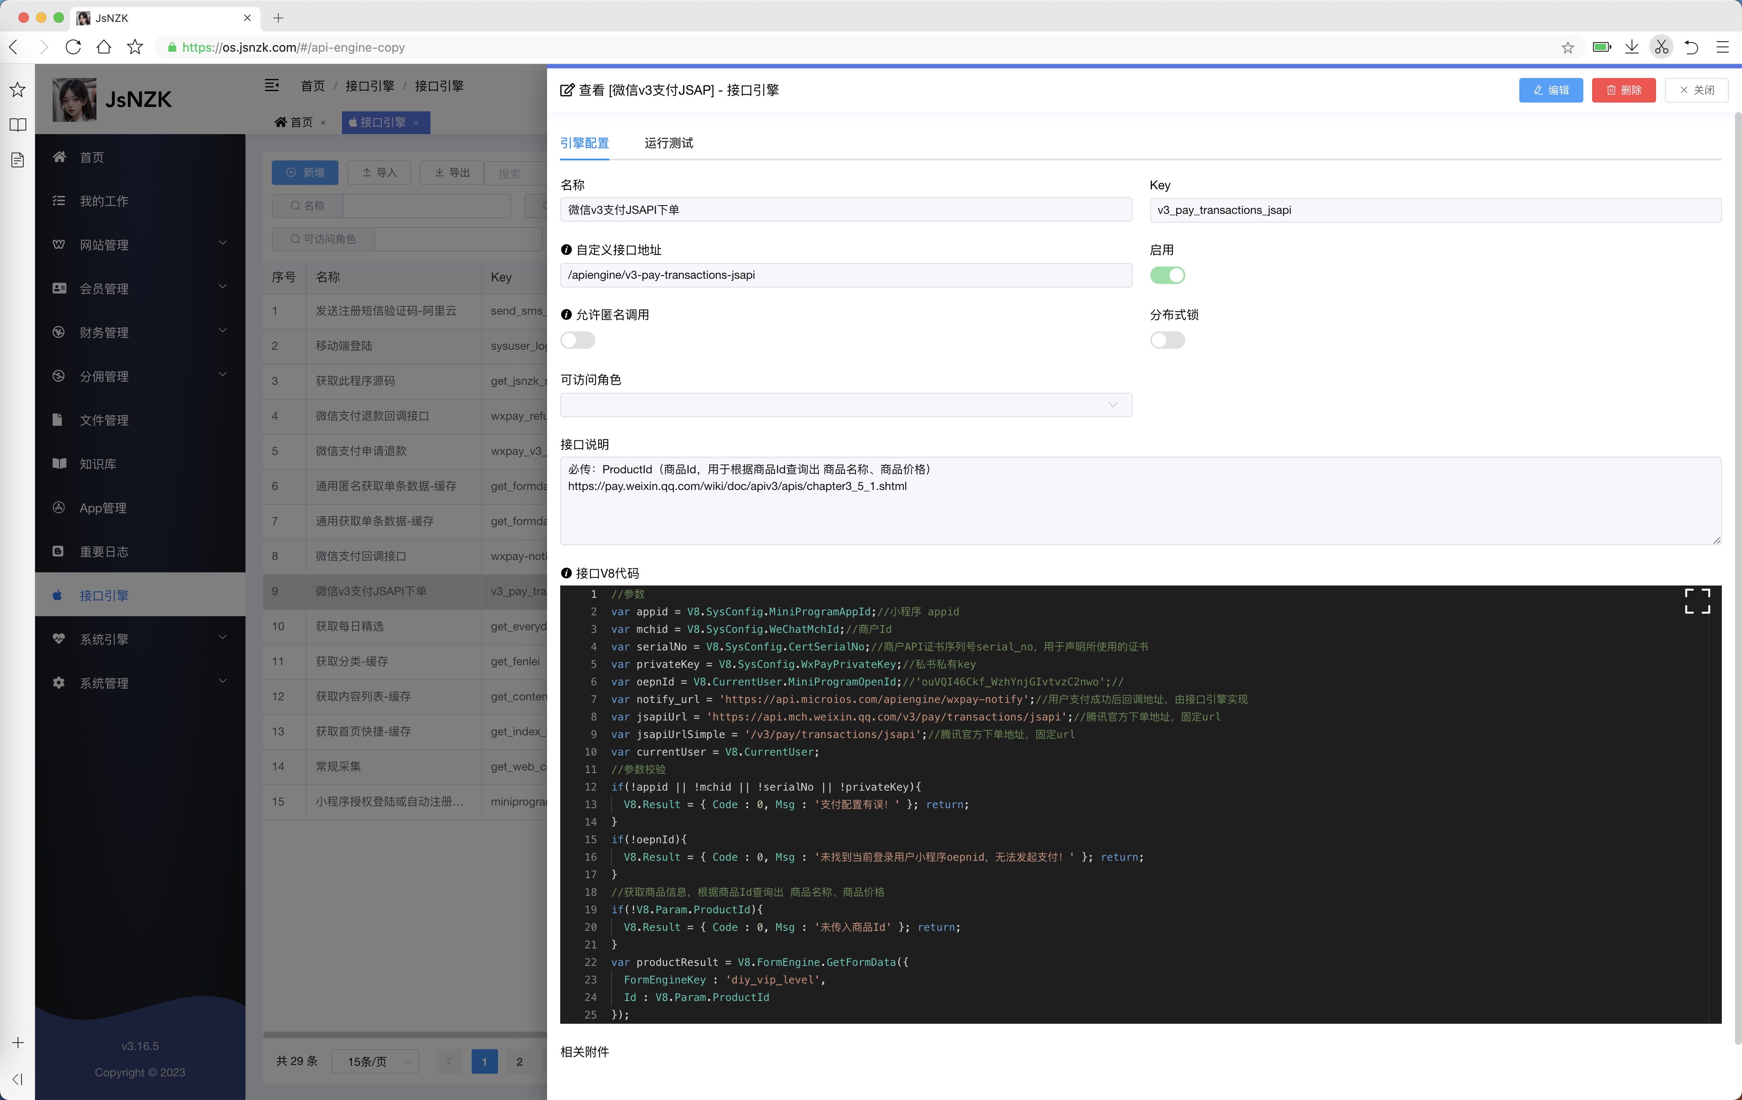
Task: Click the download icon in browser toolbar
Action: (x=1631, y=47)
